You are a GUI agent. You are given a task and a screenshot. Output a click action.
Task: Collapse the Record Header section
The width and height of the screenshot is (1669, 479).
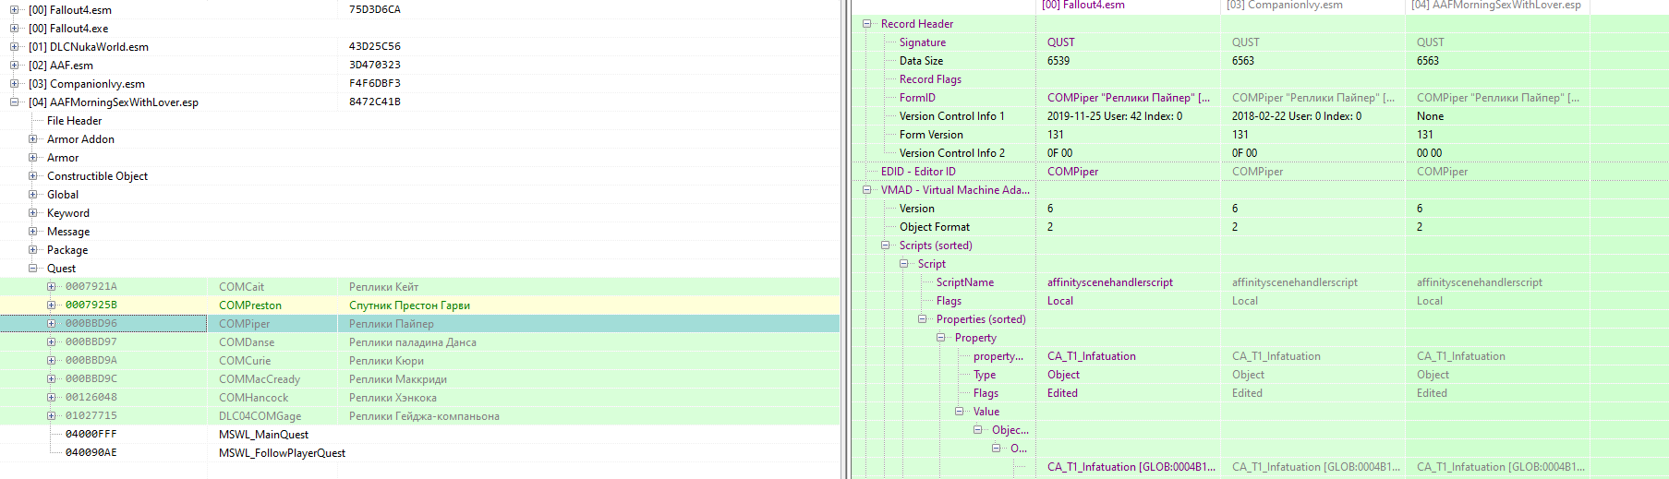(867, 24)
